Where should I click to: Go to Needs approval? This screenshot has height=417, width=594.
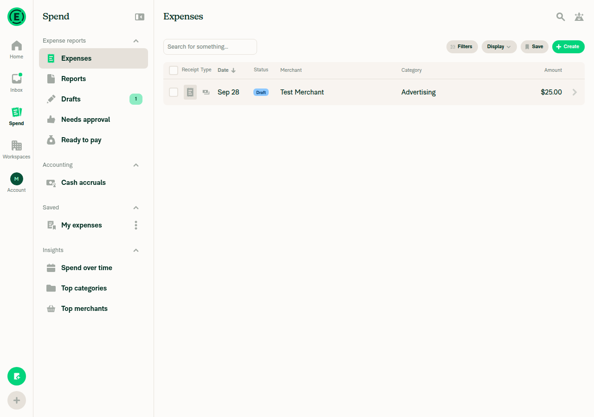tap(93, 120)
